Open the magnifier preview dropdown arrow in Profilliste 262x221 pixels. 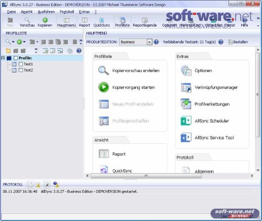tap(13, 42)
